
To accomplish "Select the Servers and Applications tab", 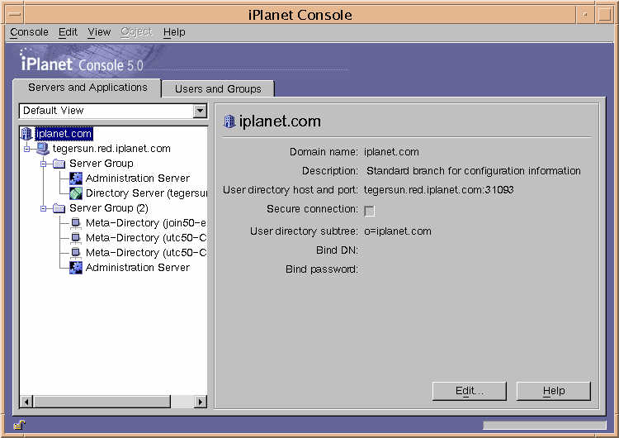I will (87, 88).
